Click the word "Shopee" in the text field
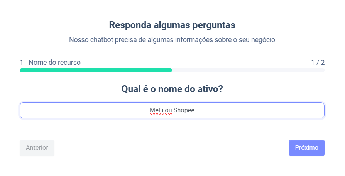Viewport: 345px width, 176px height. tap(184, 110)
